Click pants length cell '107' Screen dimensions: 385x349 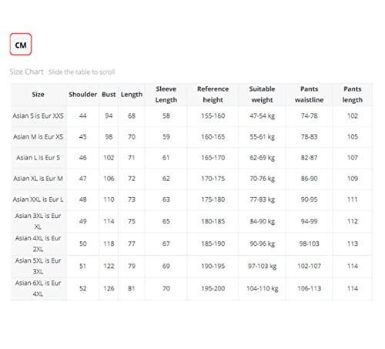tap(353, 158)
